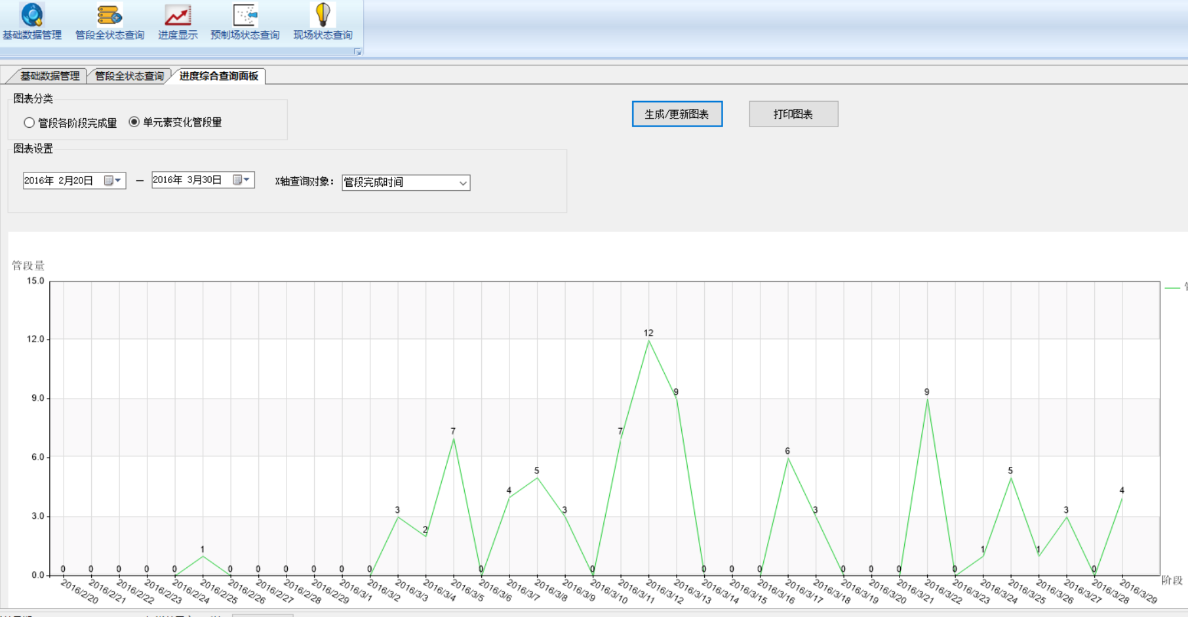Click the end date field 2016年 3月30日
This screenshot has width=1188, height=617.
(203, 180)
